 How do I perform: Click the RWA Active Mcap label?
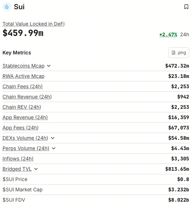23,76
